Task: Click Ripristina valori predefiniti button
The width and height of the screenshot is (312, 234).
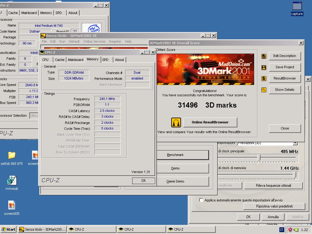Action: 274,206
